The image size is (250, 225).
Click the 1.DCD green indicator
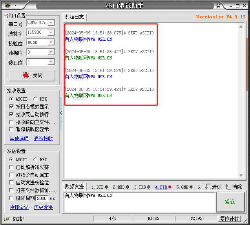click(106, 187)
